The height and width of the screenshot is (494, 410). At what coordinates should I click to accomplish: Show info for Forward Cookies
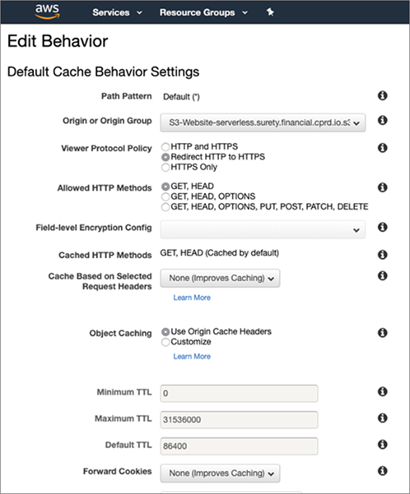point(382,471)
